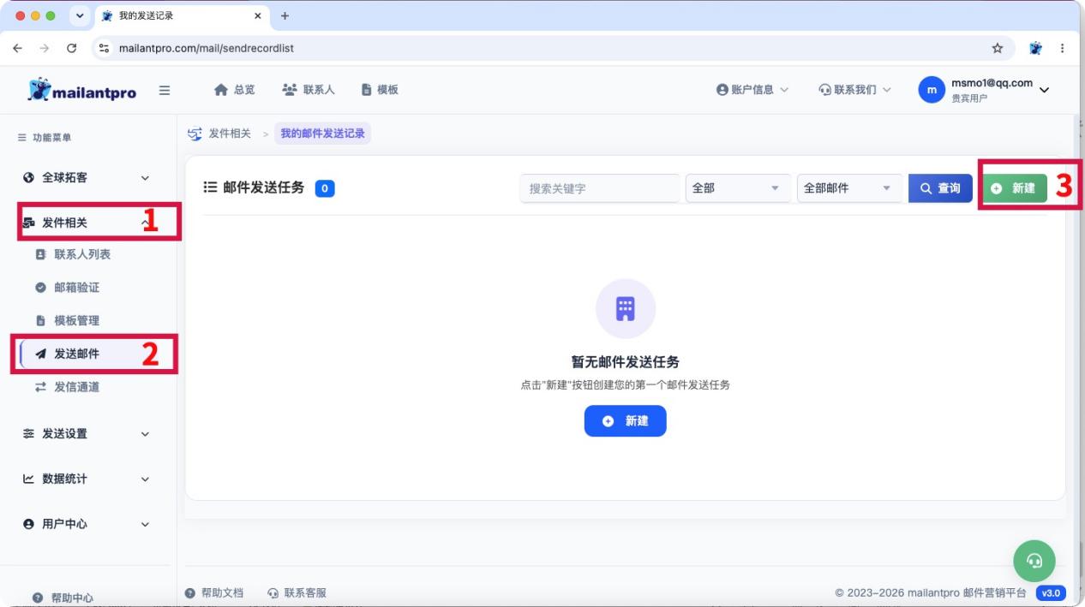The width and height of the screenshot is (1085, 607).
Task: Open 邮箱验证 in the sidebar
Action: [76, 288]
